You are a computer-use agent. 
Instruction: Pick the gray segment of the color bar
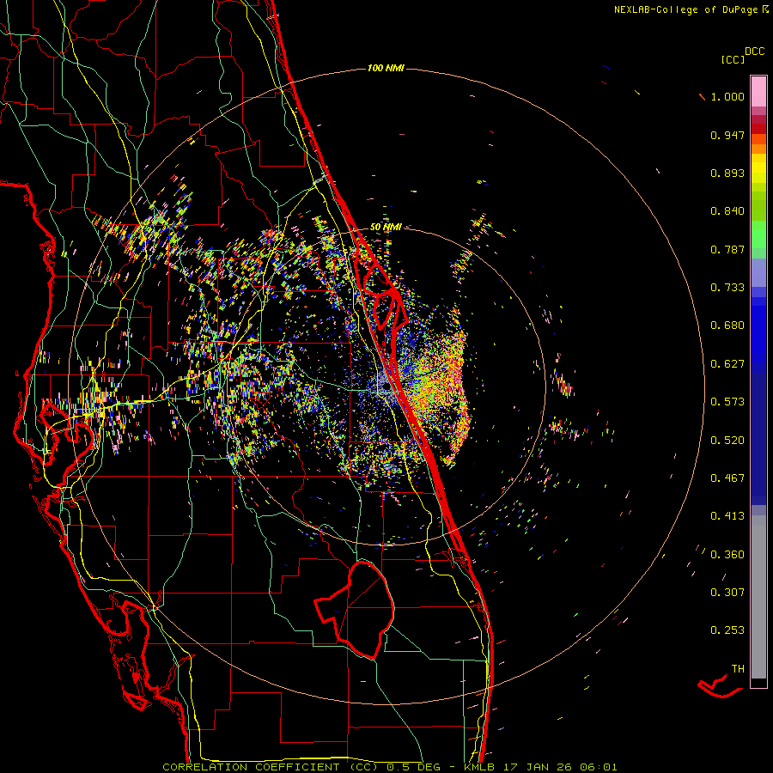[x=758, y=597]
